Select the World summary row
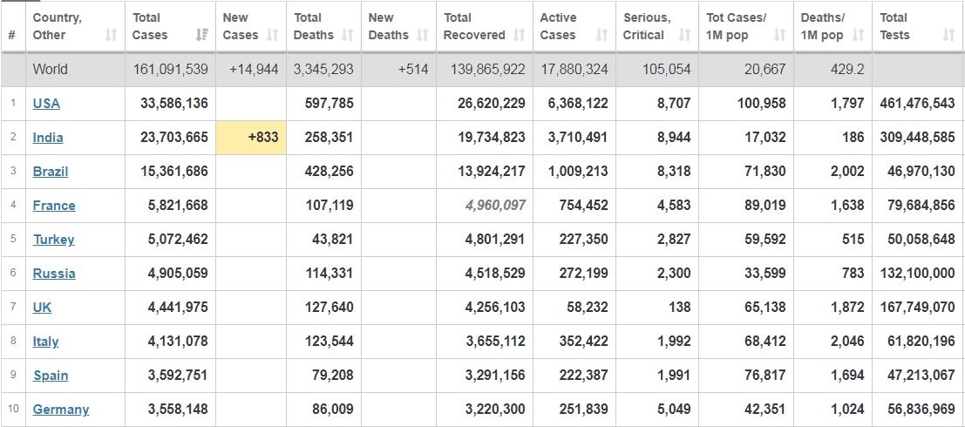The height and width of the screenshot is (427, 965). coord(483,70)
